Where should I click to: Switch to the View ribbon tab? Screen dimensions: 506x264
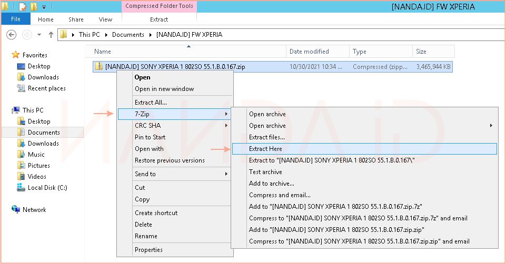coord(105,19)
